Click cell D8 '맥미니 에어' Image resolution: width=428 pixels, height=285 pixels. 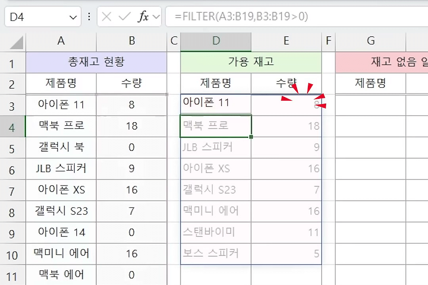click(x=216, y=212)
